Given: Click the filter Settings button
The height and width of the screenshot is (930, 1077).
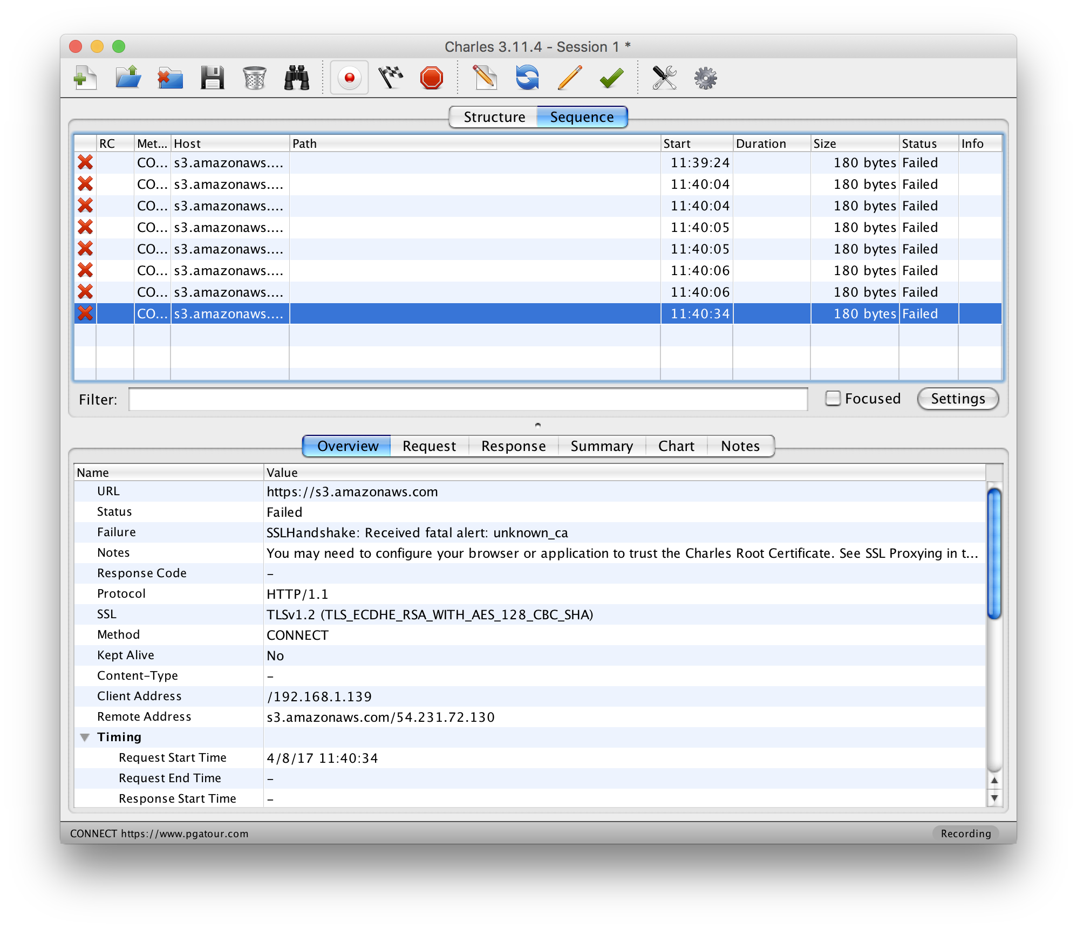Looking at the screenshot, I should click(958, 399).
